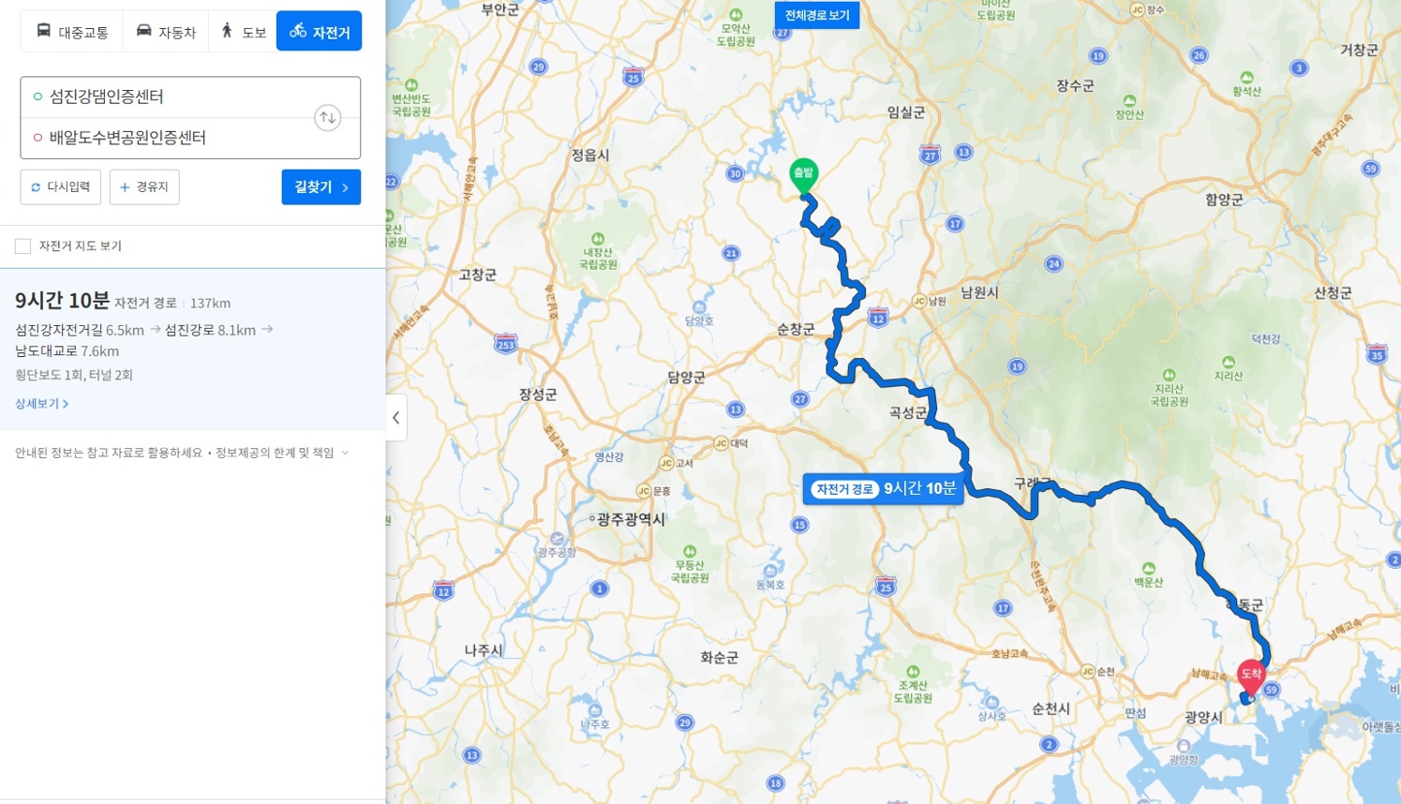
Task: Click the 무등산 국립공원 park icon
Action: coord(690,552)
